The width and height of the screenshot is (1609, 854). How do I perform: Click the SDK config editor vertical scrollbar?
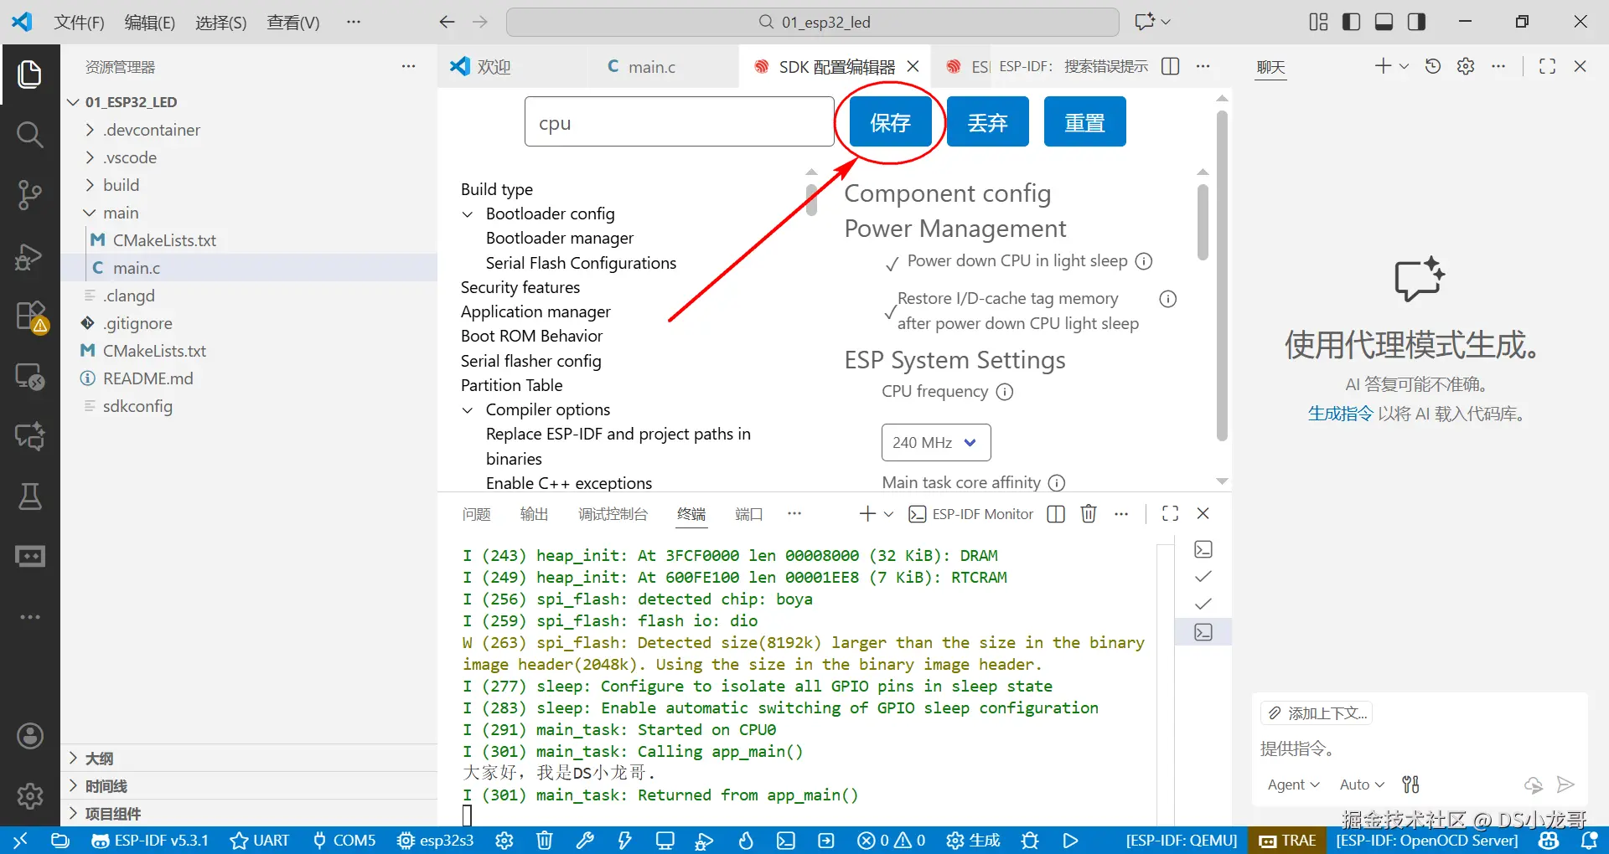point(1222,276)
